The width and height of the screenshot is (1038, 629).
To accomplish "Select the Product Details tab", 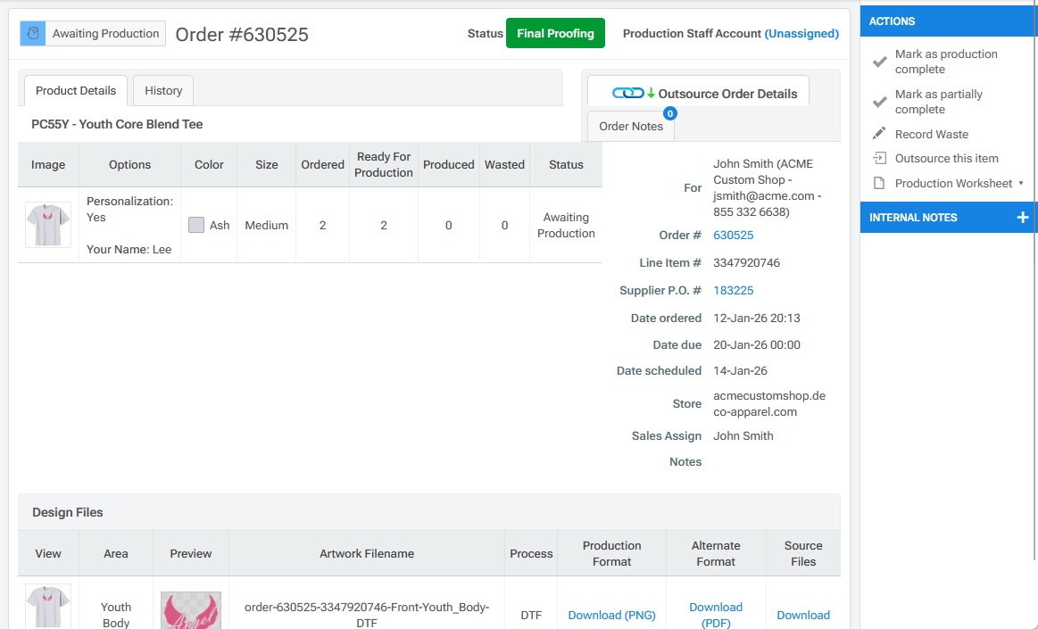I will pos(75,90).
